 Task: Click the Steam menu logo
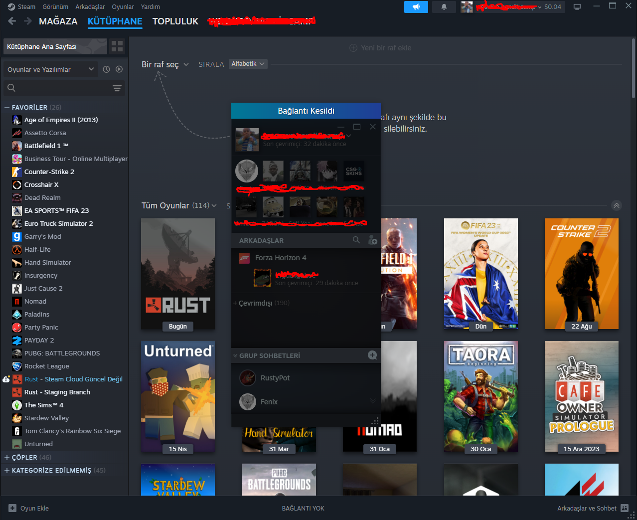(x=11, y=6)
